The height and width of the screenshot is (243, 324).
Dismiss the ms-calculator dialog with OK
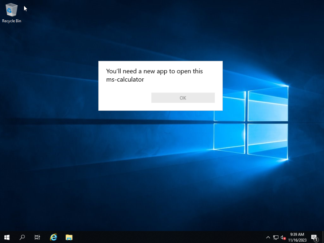tap(183, 98)
